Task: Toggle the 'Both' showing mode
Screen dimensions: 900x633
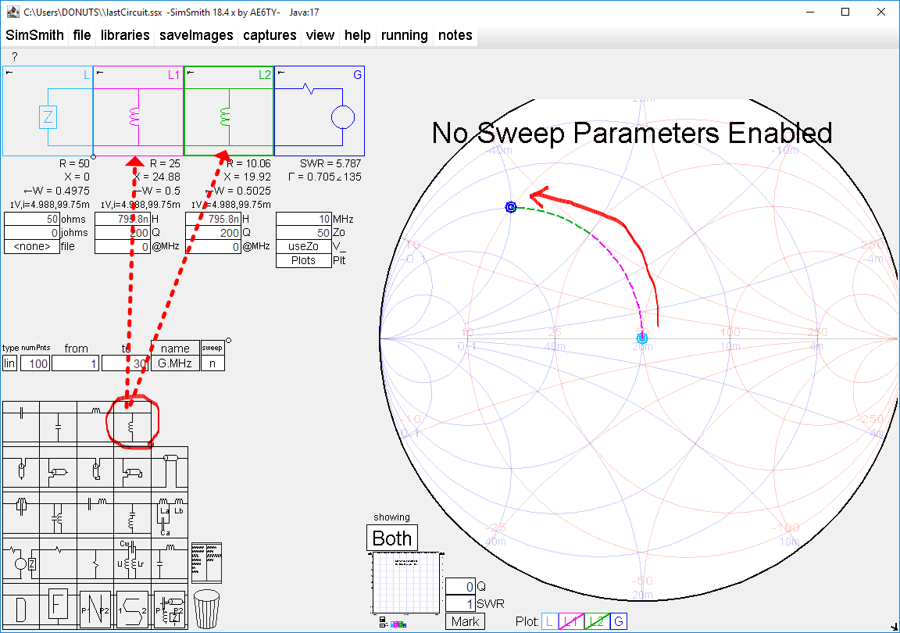Action: (x=392, y=538)
